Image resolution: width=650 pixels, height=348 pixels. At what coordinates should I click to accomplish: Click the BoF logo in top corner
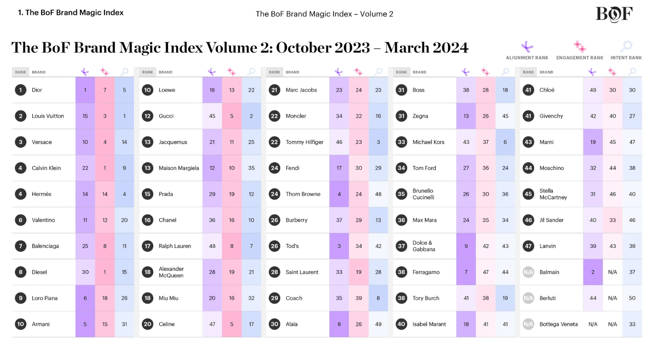pyautogui.click(x=614, y=14)
